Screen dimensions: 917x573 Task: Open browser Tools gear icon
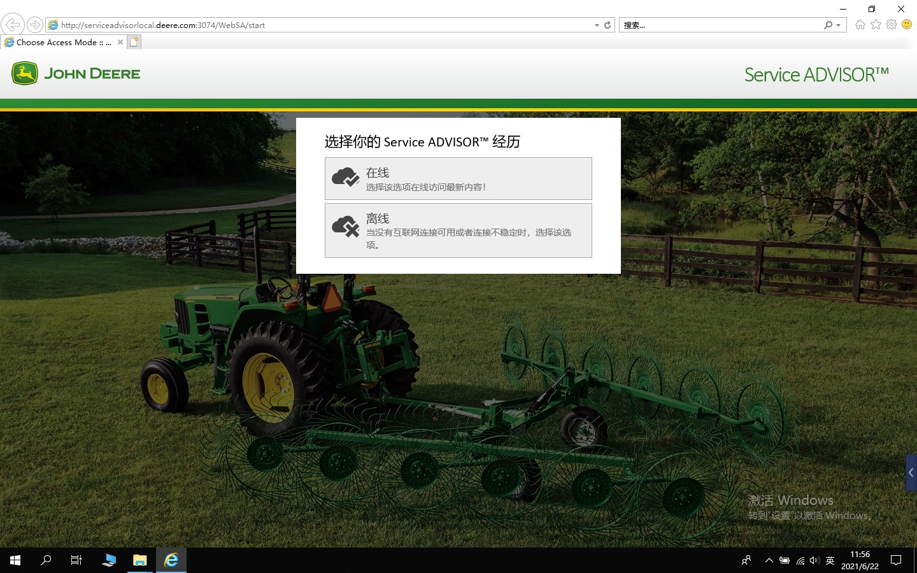[x=892, y=25]
